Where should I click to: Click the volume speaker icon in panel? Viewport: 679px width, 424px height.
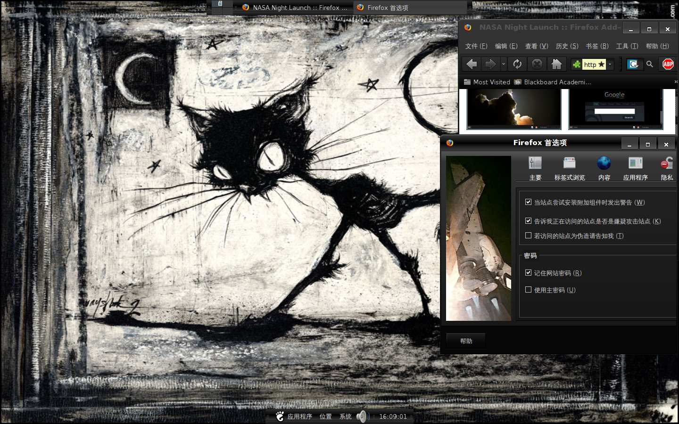click(362, 416)
